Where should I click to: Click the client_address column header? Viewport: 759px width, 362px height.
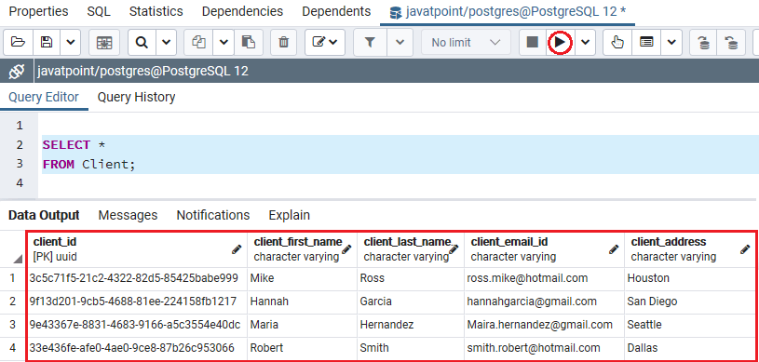689,248
